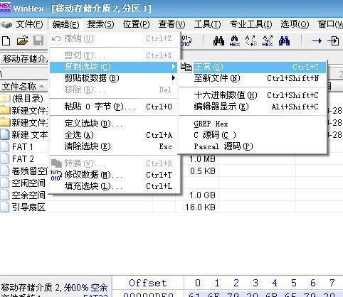This screenshot has height=297, width=343.
Task: Choose C 源码(C) copy format
Action: point(253,135)
